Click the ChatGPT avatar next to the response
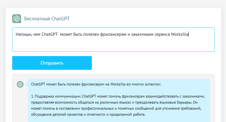Screen dimensions: 226x122 [20, 84]
